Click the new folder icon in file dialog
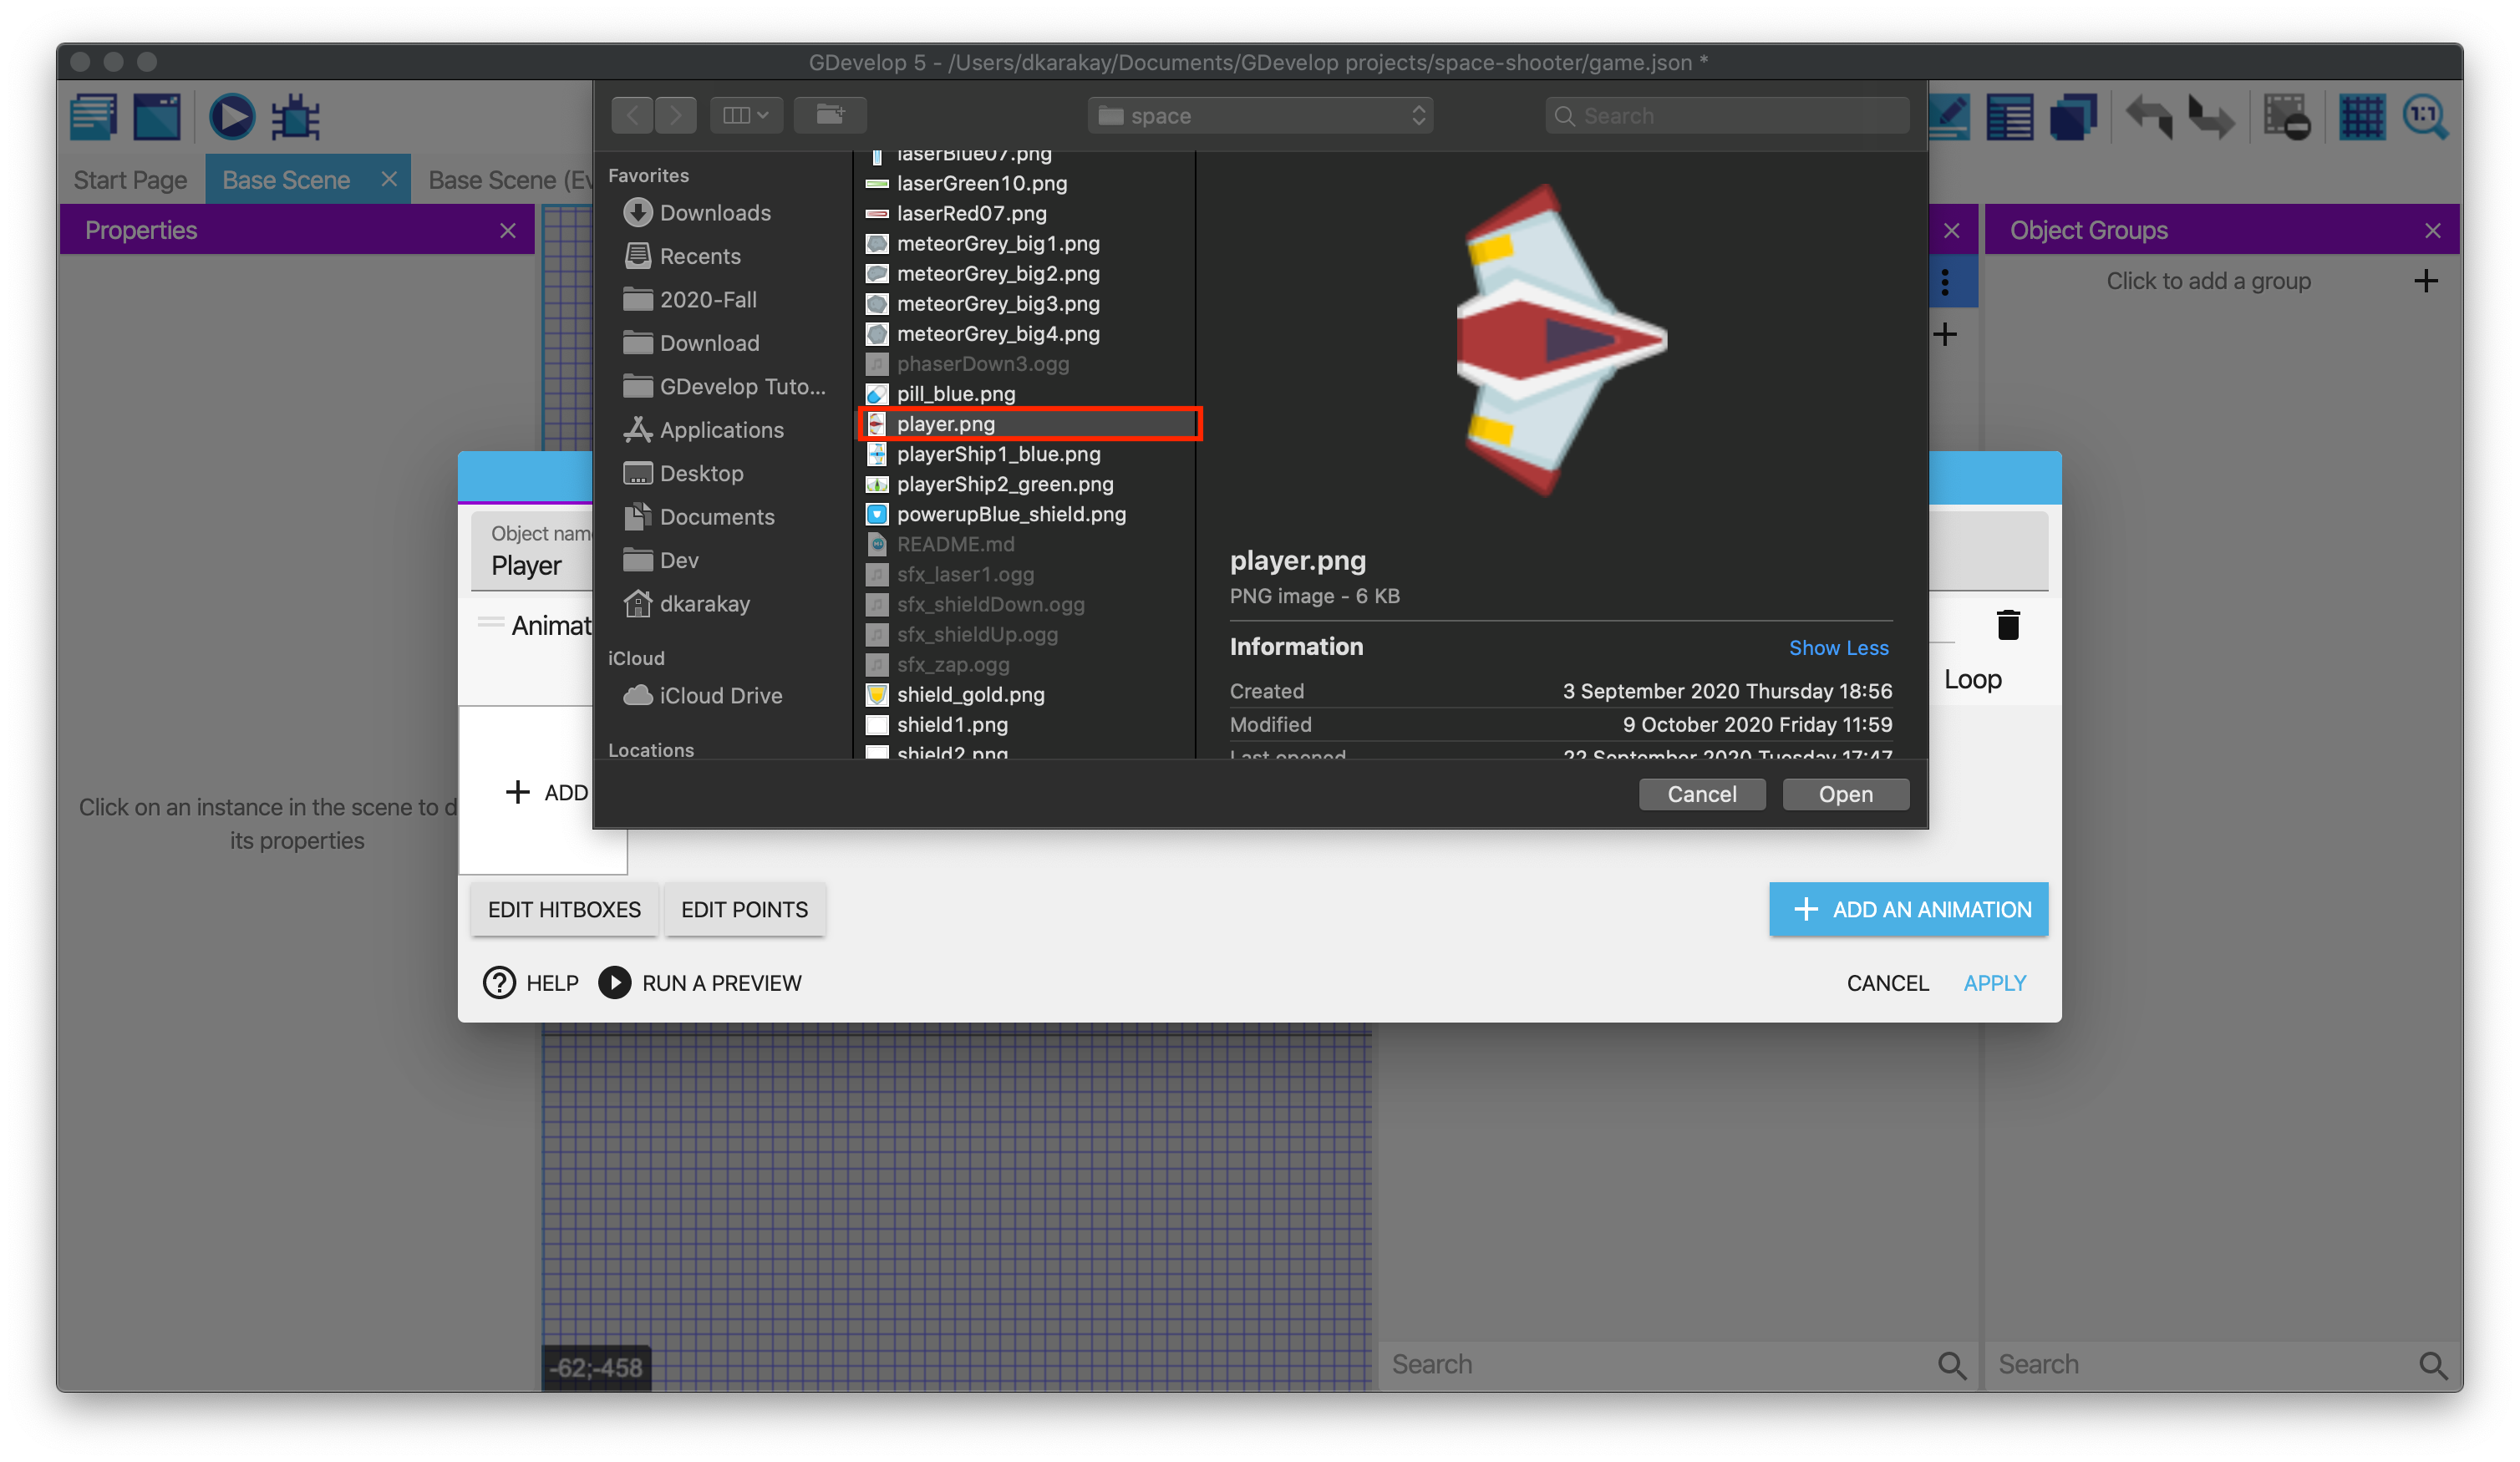Screen dimensions: 2520x1462 click(830, 115)
